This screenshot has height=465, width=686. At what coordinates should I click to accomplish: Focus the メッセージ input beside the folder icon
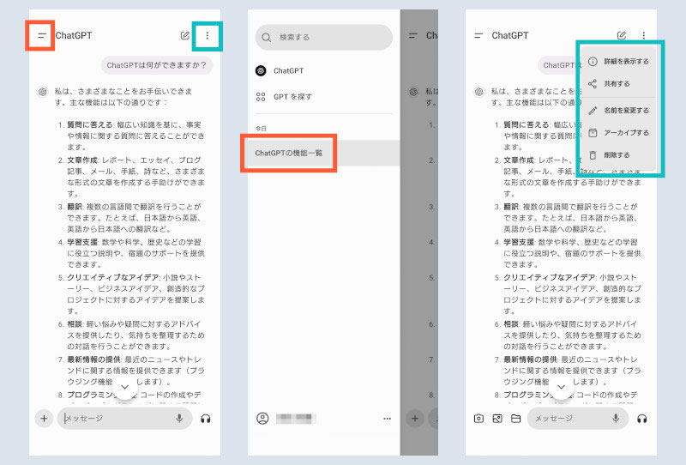point(578,418)
